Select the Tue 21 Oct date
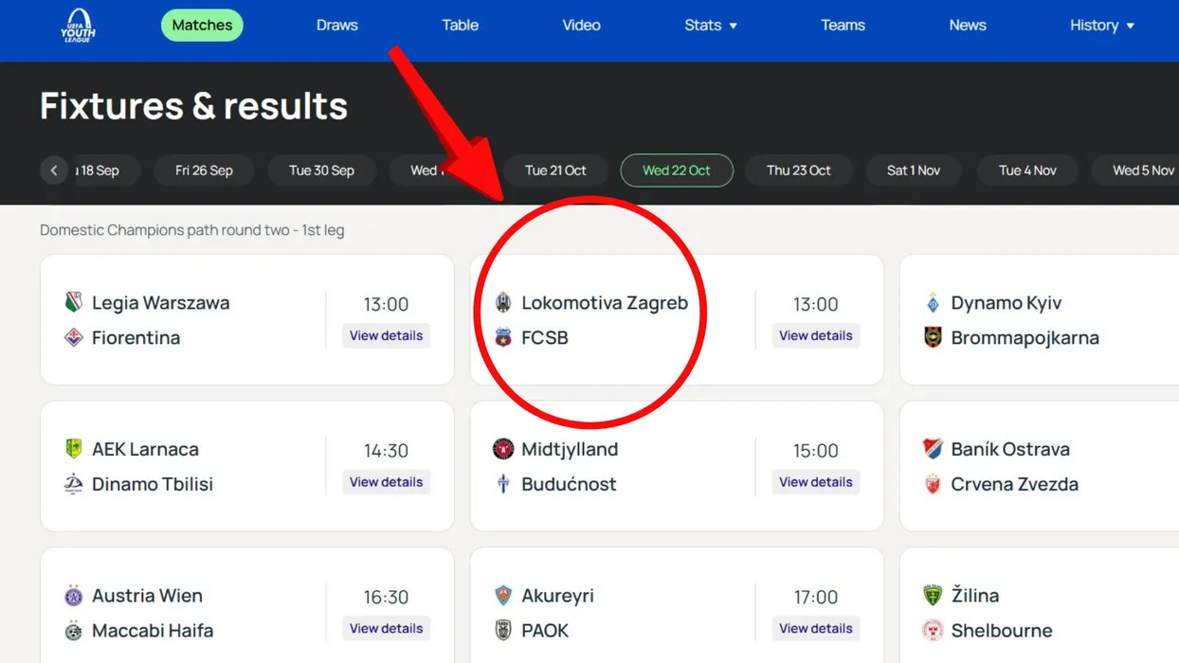 (555, 170)
